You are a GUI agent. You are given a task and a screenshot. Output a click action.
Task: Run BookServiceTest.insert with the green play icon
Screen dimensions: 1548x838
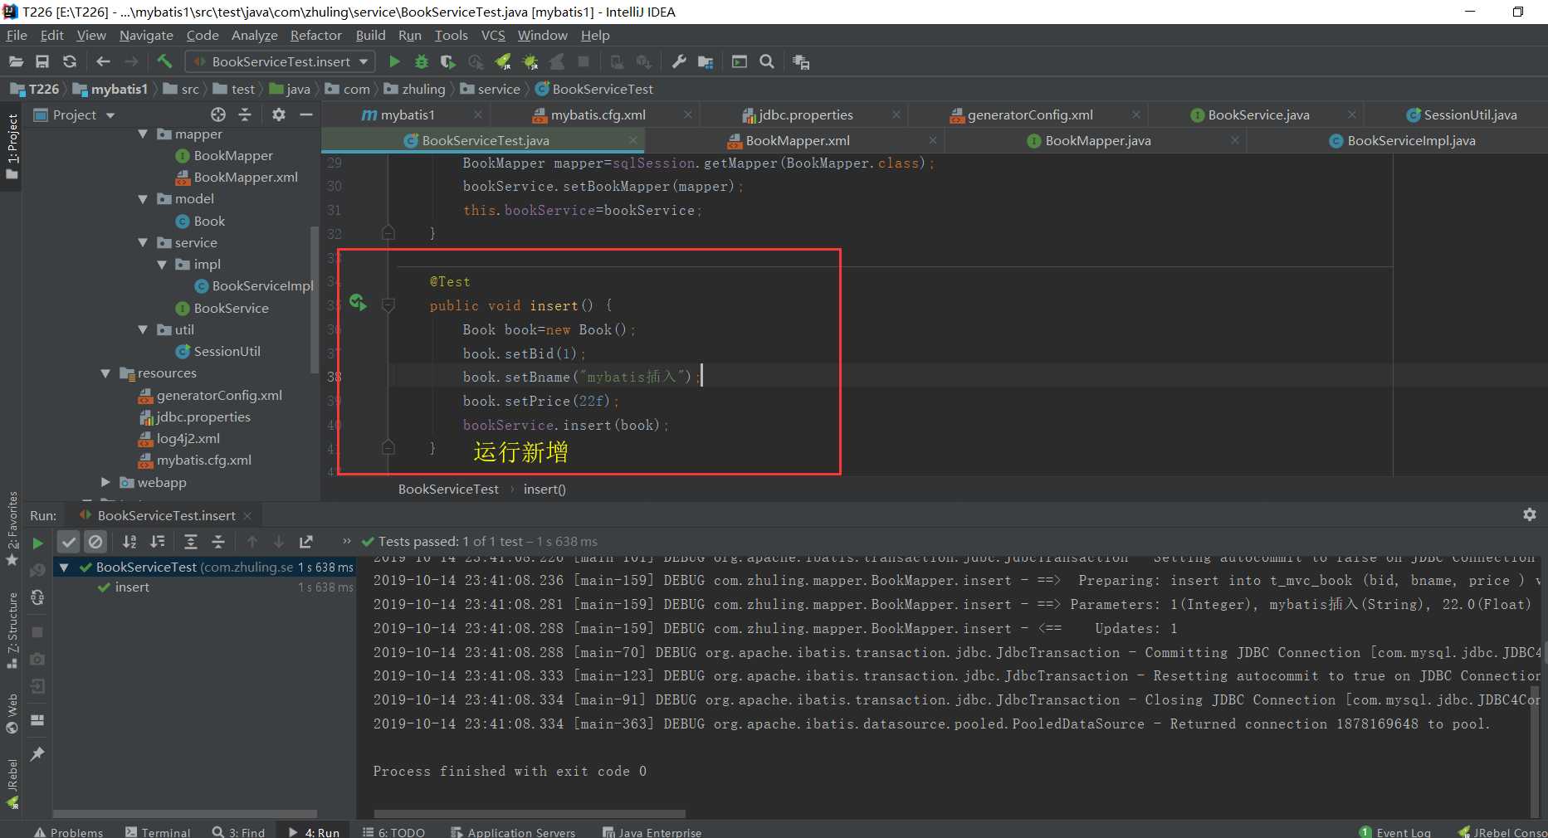[394, 61]
